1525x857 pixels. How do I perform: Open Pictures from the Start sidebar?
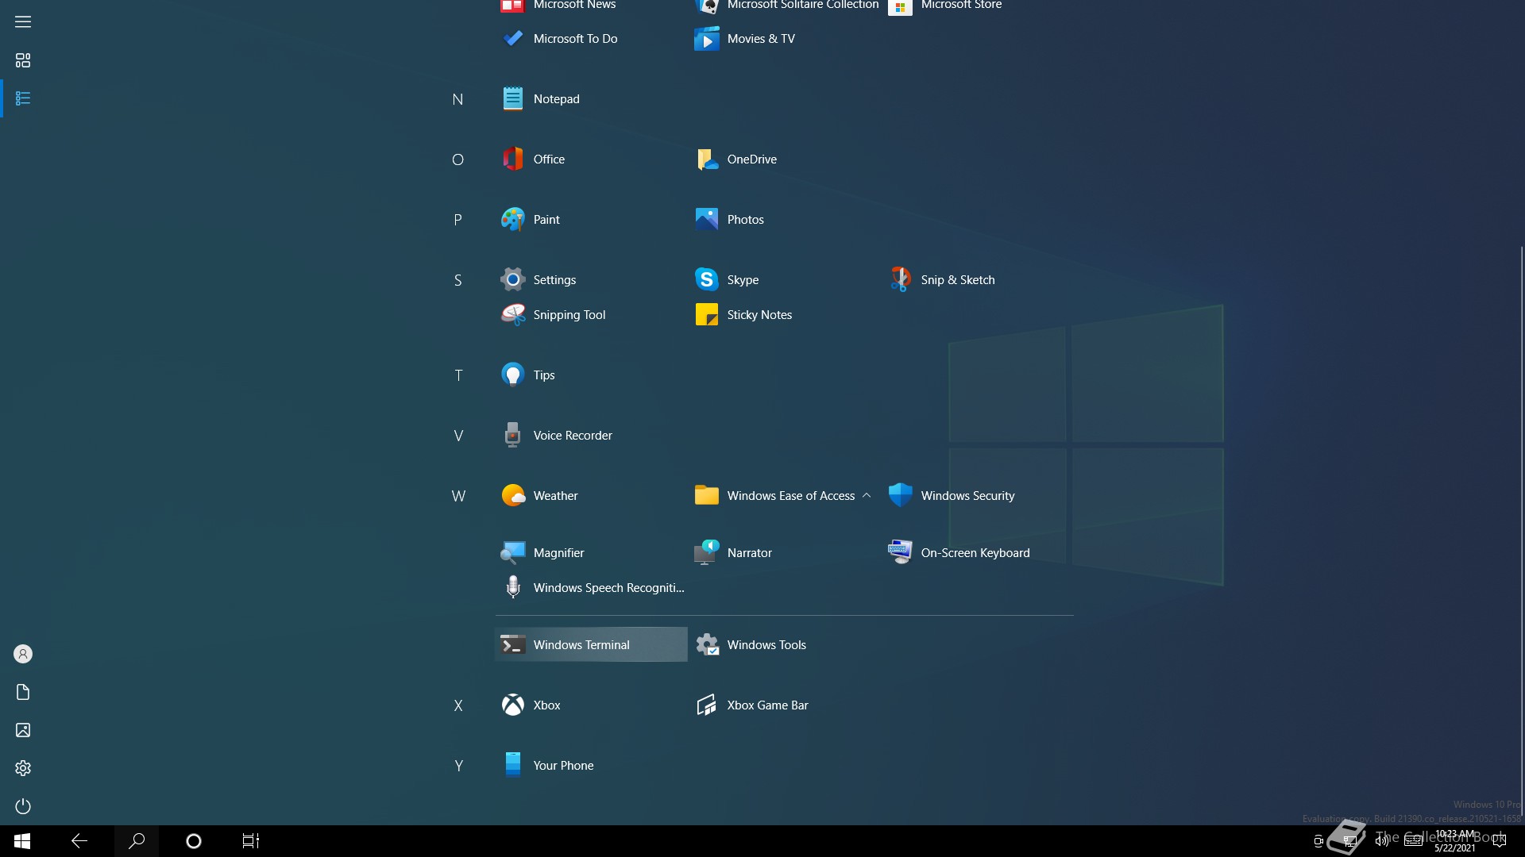pos(23,730)
